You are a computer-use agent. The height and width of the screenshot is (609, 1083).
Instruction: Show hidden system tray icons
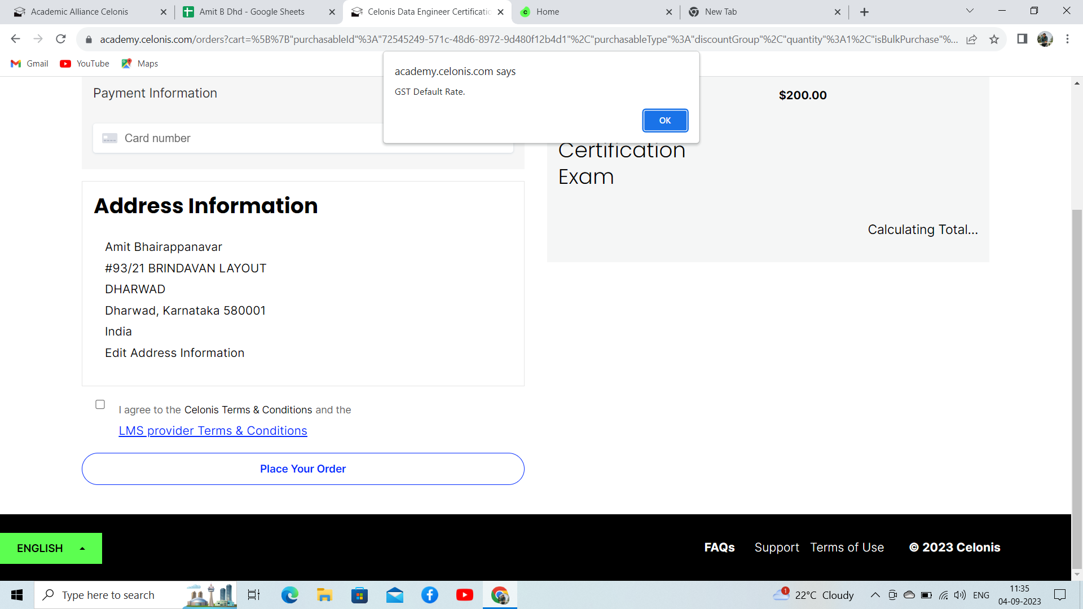875,595
